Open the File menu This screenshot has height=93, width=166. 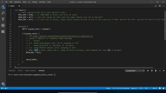click(x=6, y=2)
